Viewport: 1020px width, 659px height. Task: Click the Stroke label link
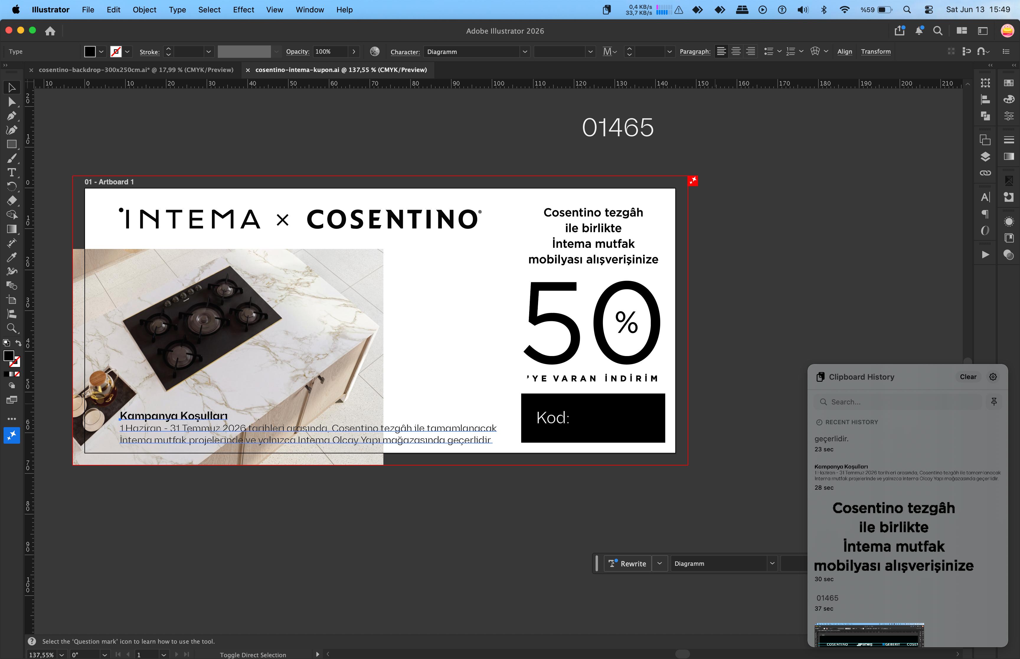149,52
